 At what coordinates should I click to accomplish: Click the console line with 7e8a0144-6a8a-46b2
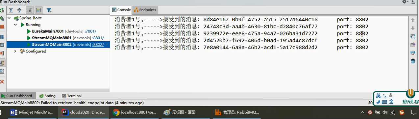(241, 48)
